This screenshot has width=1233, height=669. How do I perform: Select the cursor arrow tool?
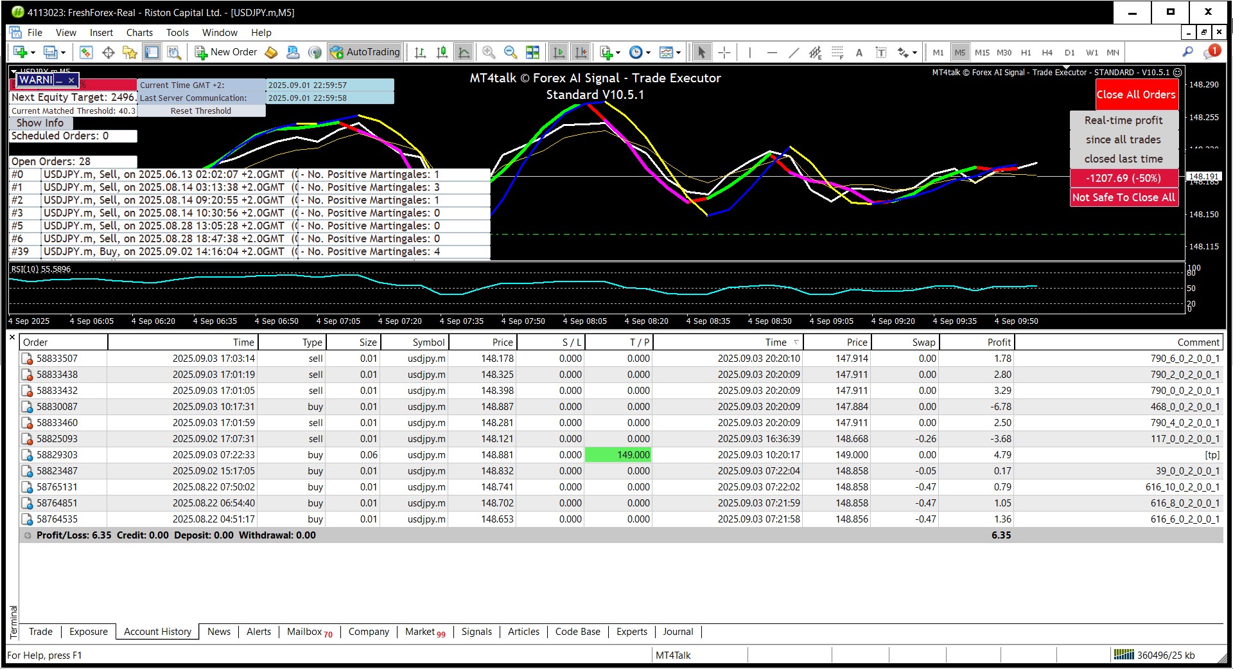coord(702,53)
